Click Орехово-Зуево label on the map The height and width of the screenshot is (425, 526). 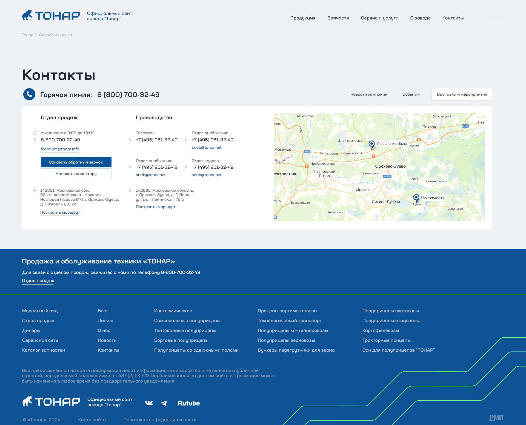point(390,166)
